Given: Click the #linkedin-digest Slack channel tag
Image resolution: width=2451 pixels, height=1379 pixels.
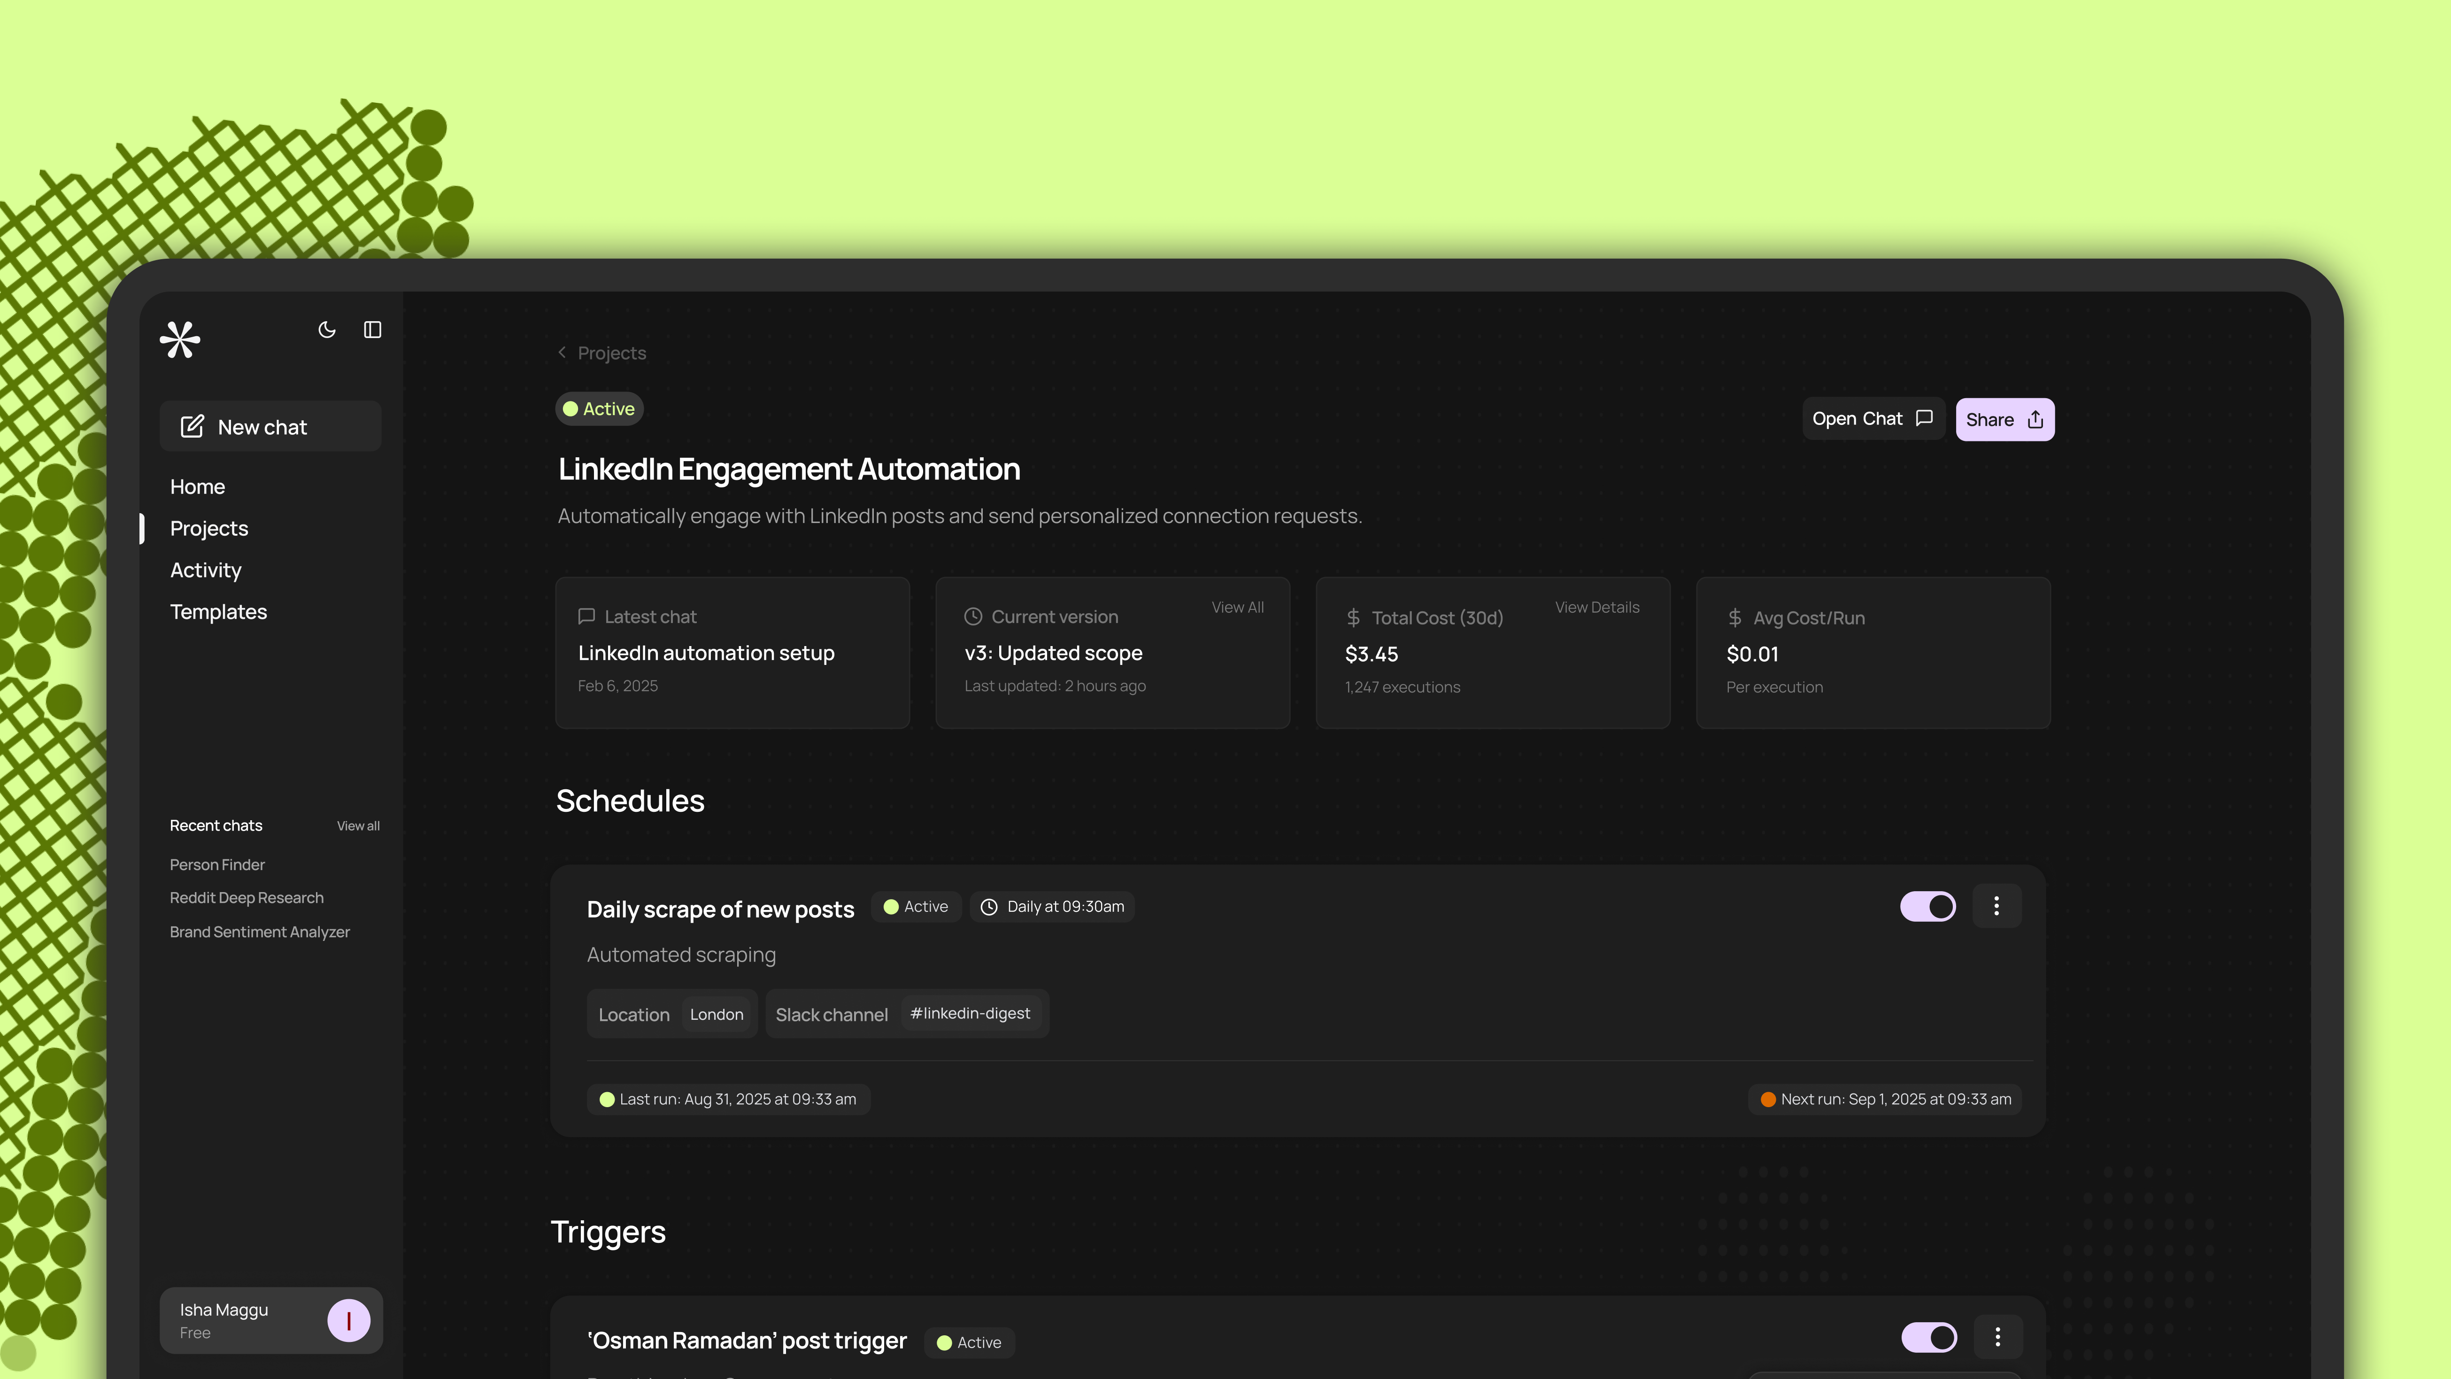Looking at the screenshot, I should pos(970,1014).
